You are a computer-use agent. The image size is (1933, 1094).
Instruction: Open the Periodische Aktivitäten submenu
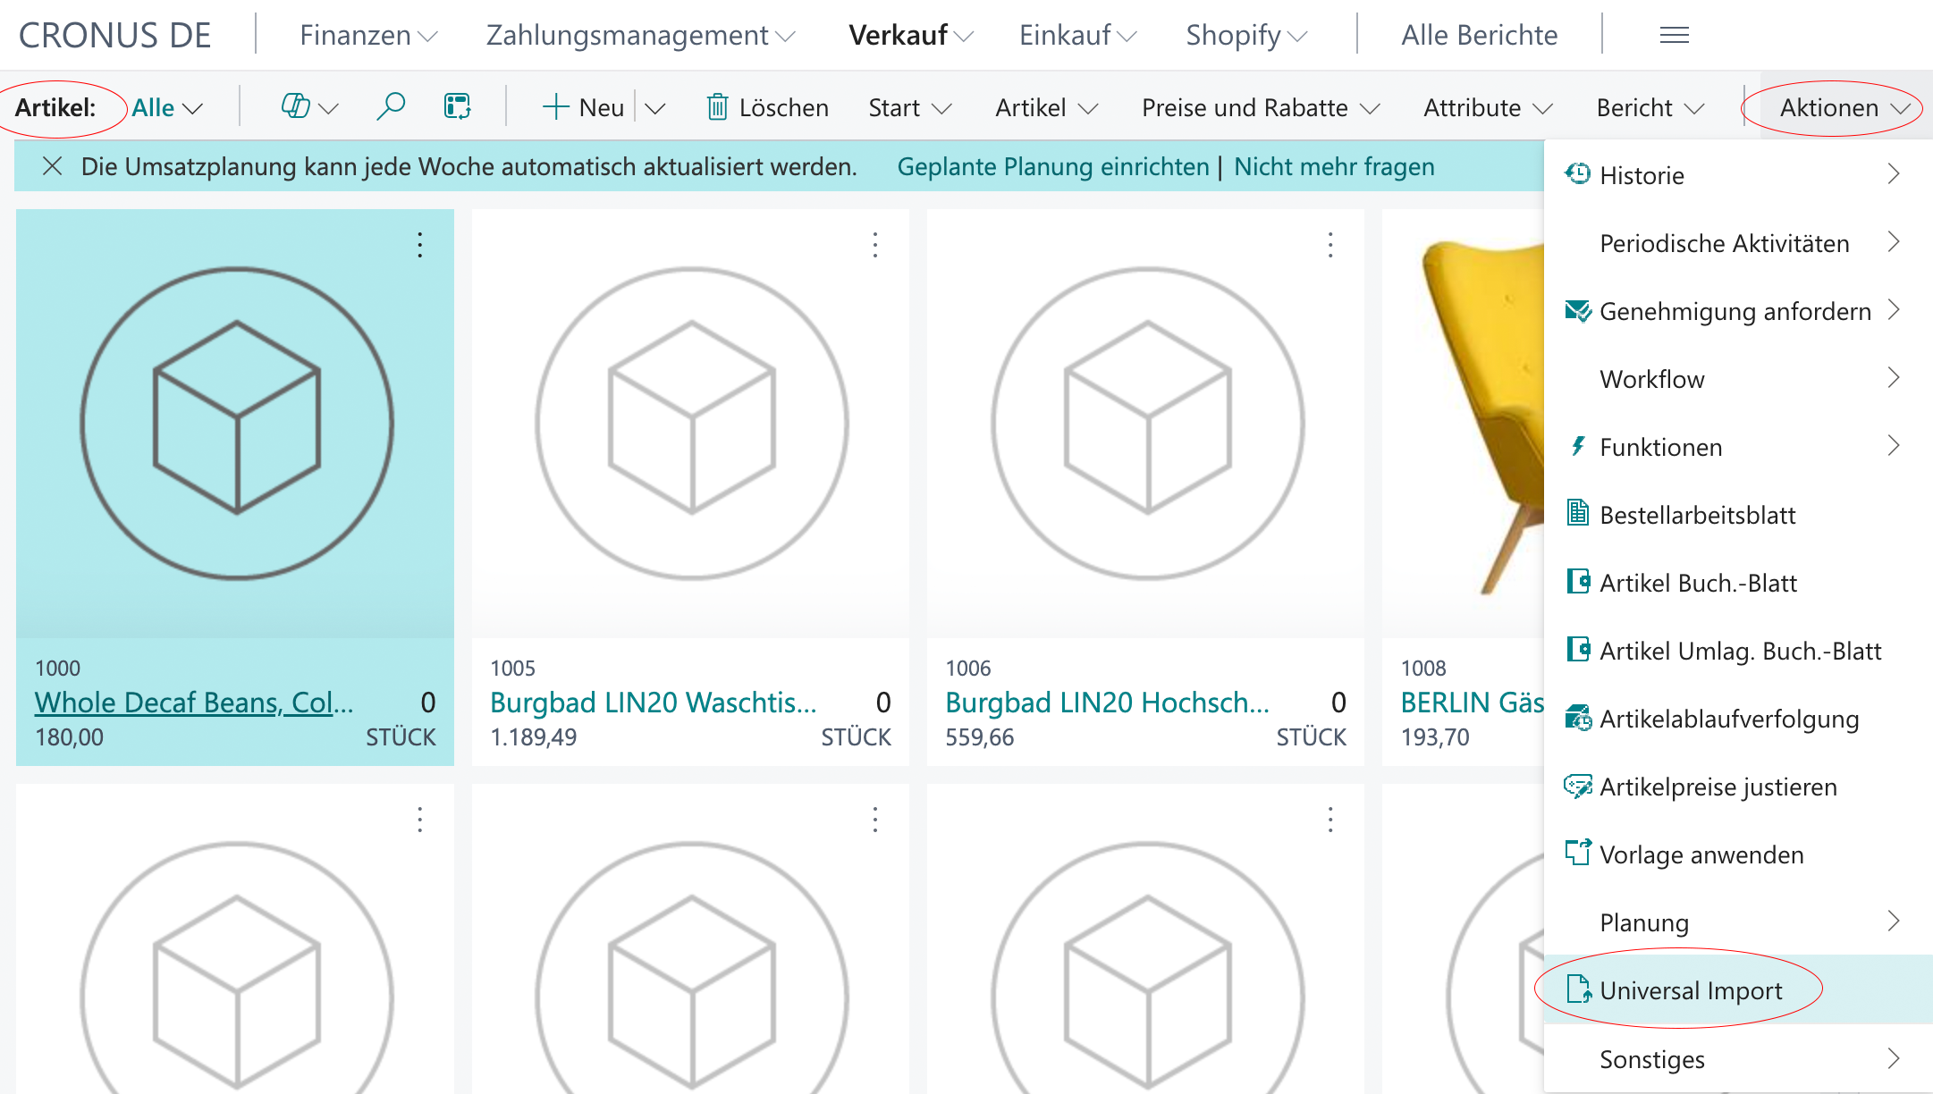pyautogui.click(x=1738, y=243)
